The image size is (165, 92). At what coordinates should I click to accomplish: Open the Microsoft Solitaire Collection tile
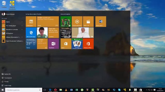click(x=77, y=44)
